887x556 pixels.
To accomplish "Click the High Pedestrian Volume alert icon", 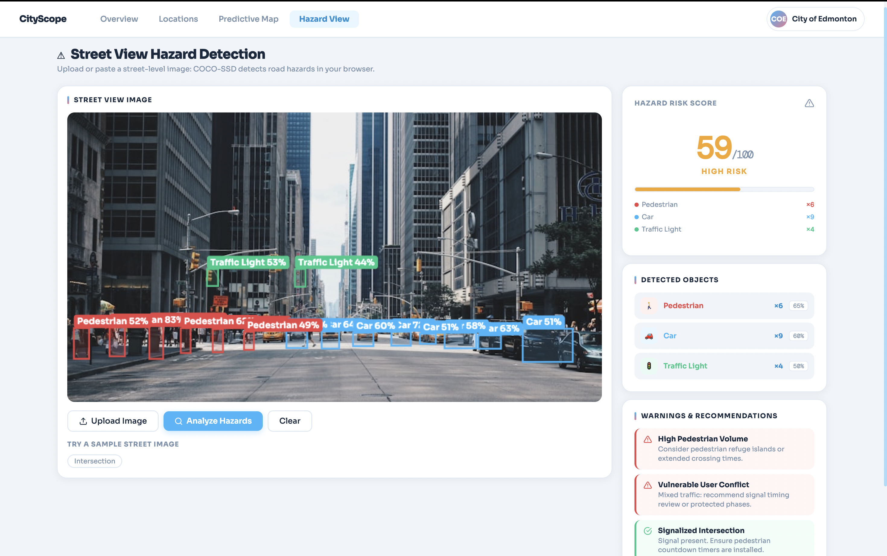I will (x=648, y=439).
